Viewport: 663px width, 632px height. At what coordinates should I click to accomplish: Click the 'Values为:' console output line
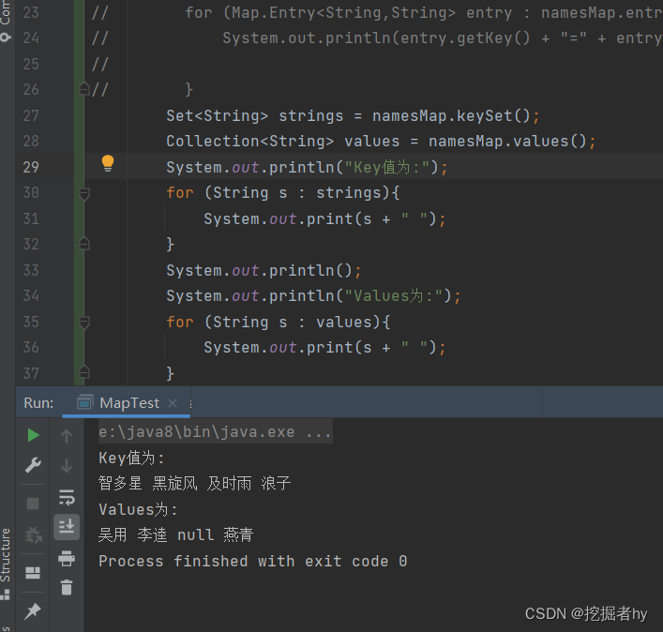coord(138,510)
